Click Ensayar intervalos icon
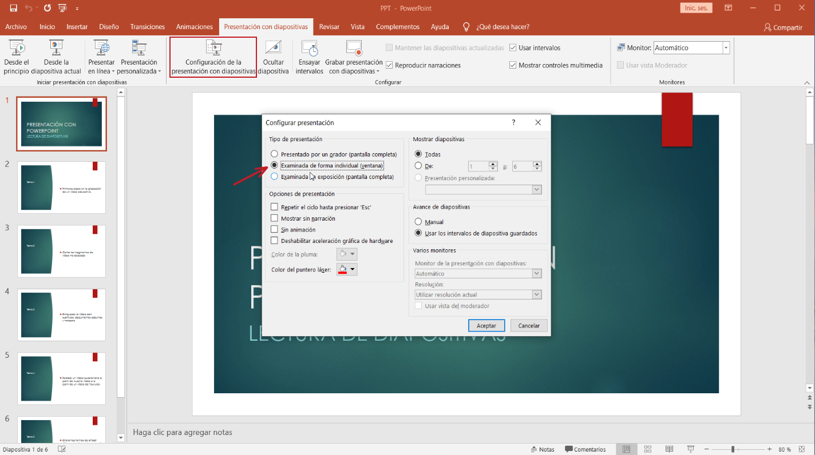The image size is (815, 455). (x=309, y=58)
